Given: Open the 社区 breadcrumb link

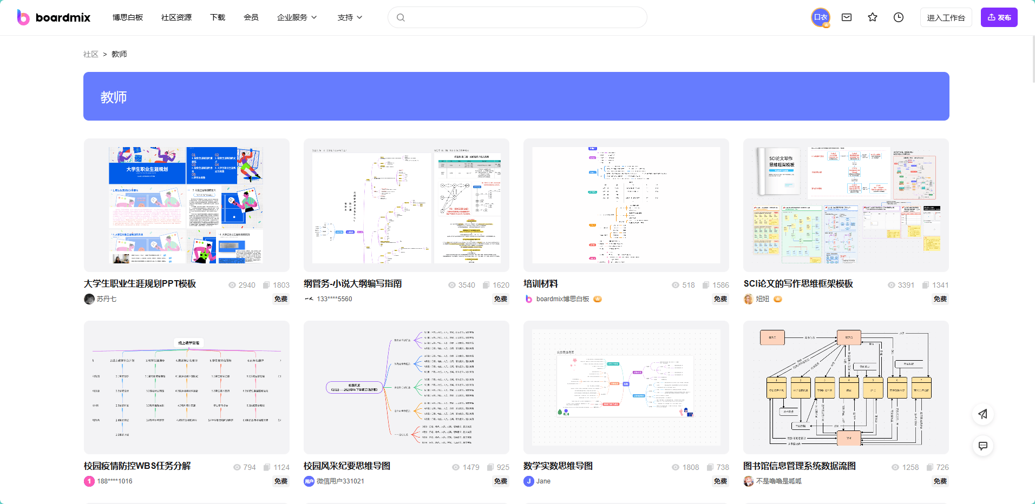Looking at the screenshot, I should [x=90, y=54].
